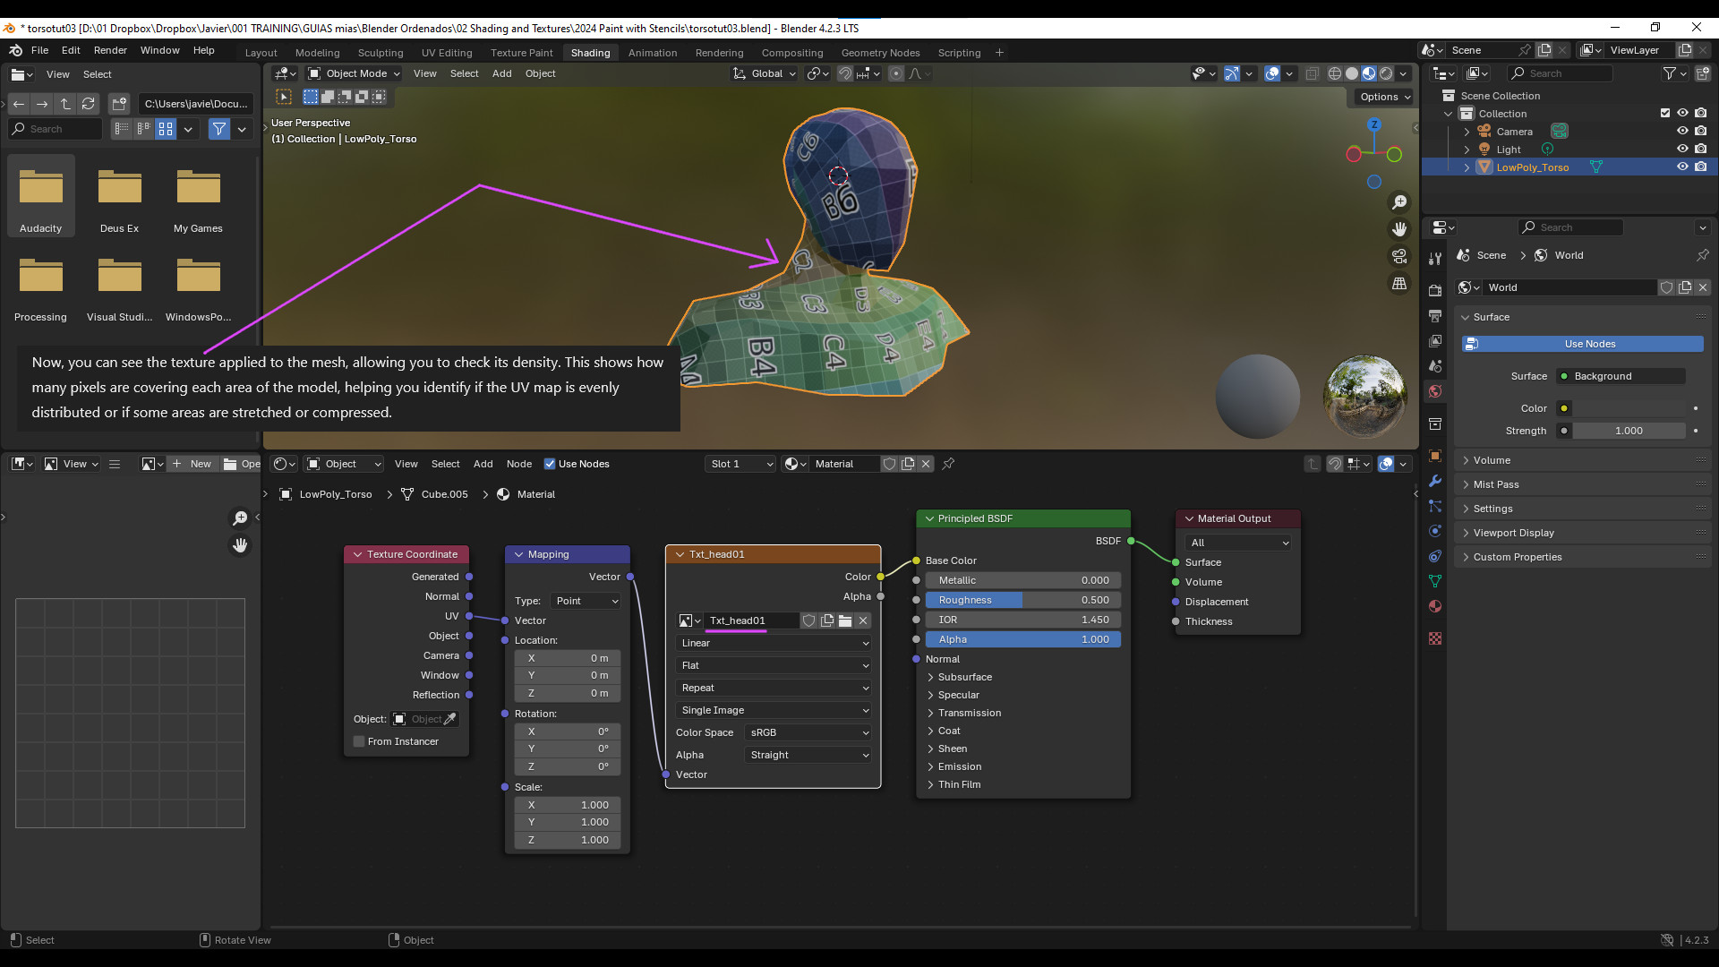Expand the Subsurface section of Principled BSDF
This screenshot has width=1719, height=967.
(x=963, y=677)
